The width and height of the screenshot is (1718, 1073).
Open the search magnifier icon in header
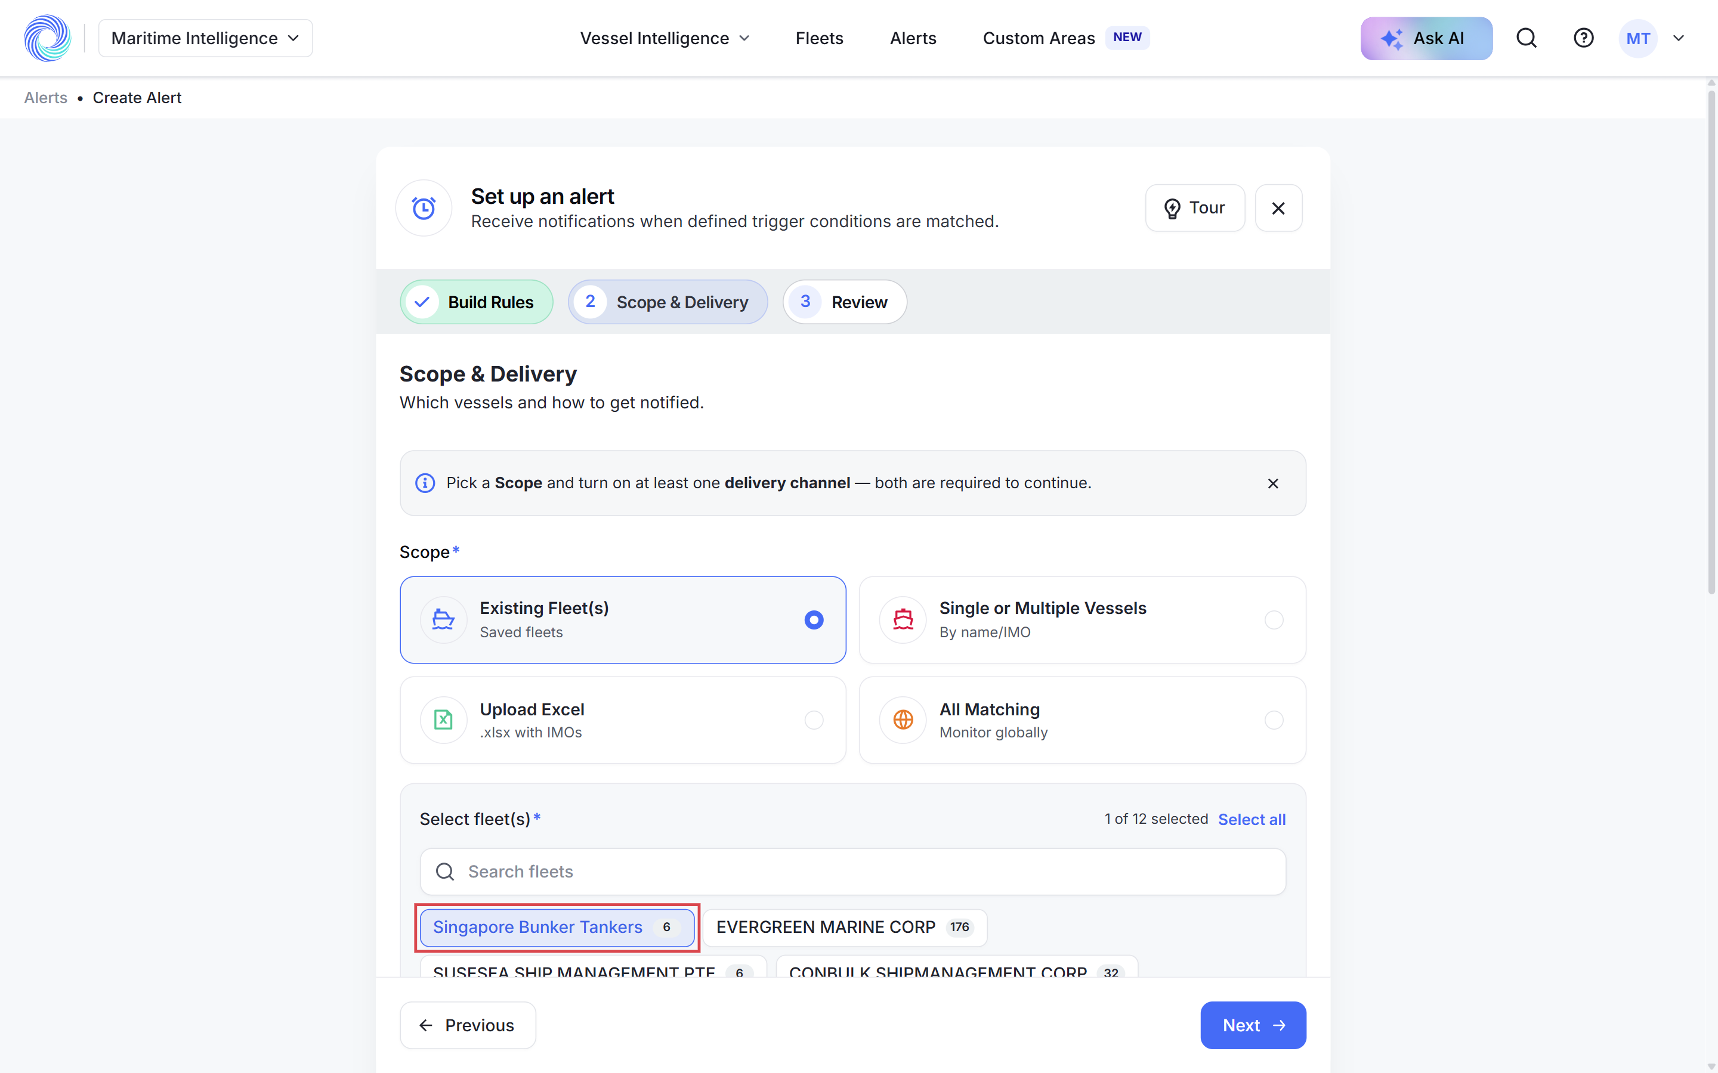click(x=1527, y=38)
